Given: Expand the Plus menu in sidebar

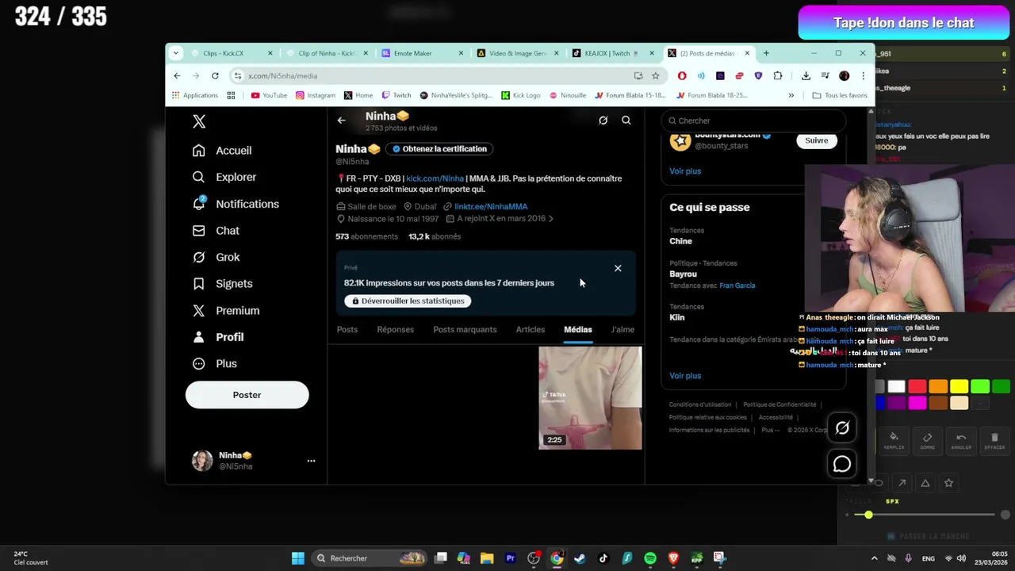Looking at the screenshot, I should click(215, 363).
